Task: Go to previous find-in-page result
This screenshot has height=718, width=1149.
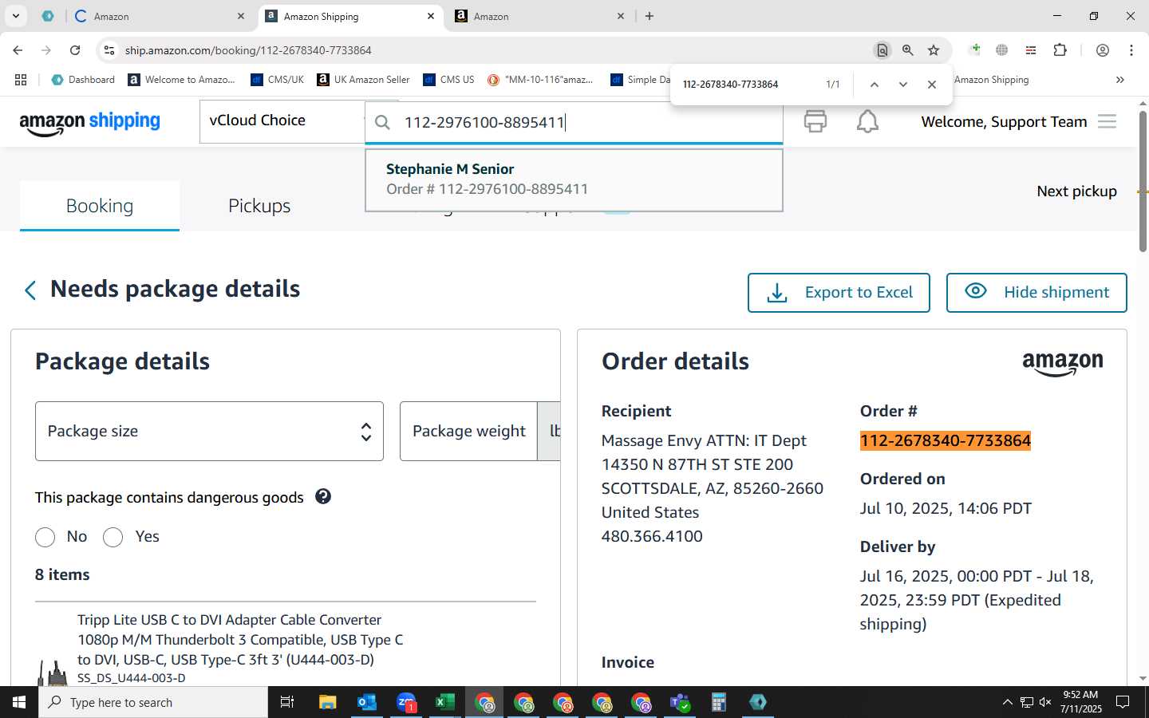Action: coord(875,85)
